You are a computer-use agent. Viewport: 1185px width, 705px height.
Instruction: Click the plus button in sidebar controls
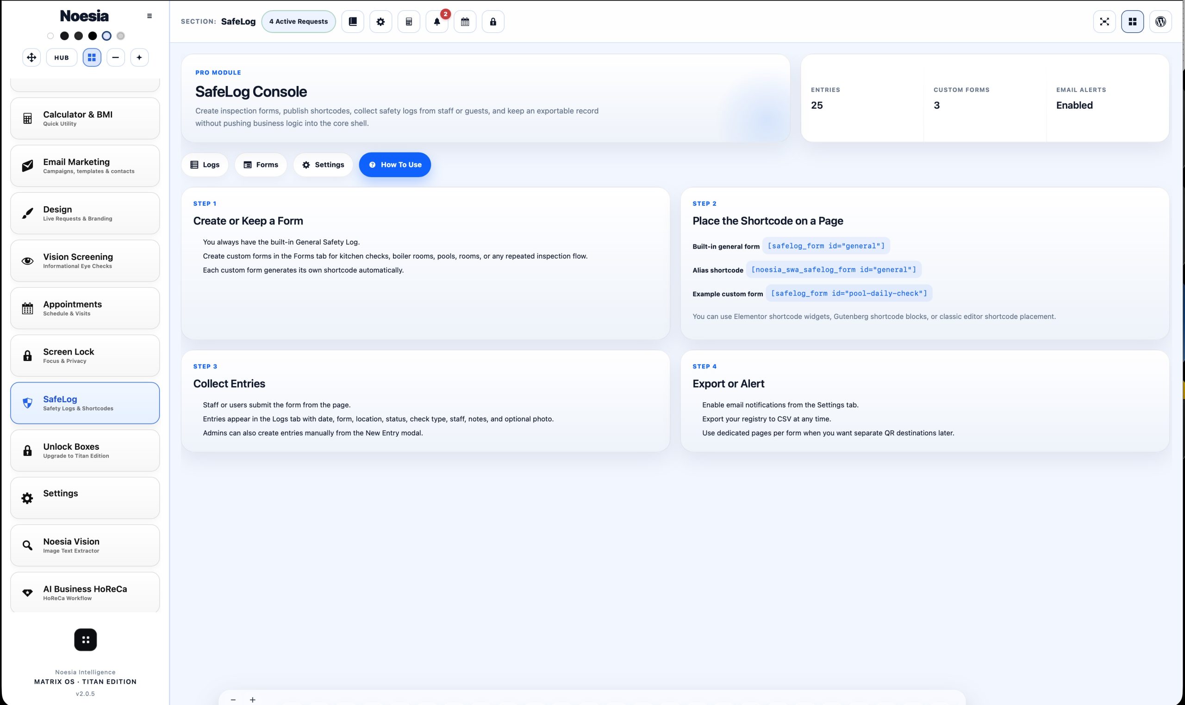pos(139,57)
